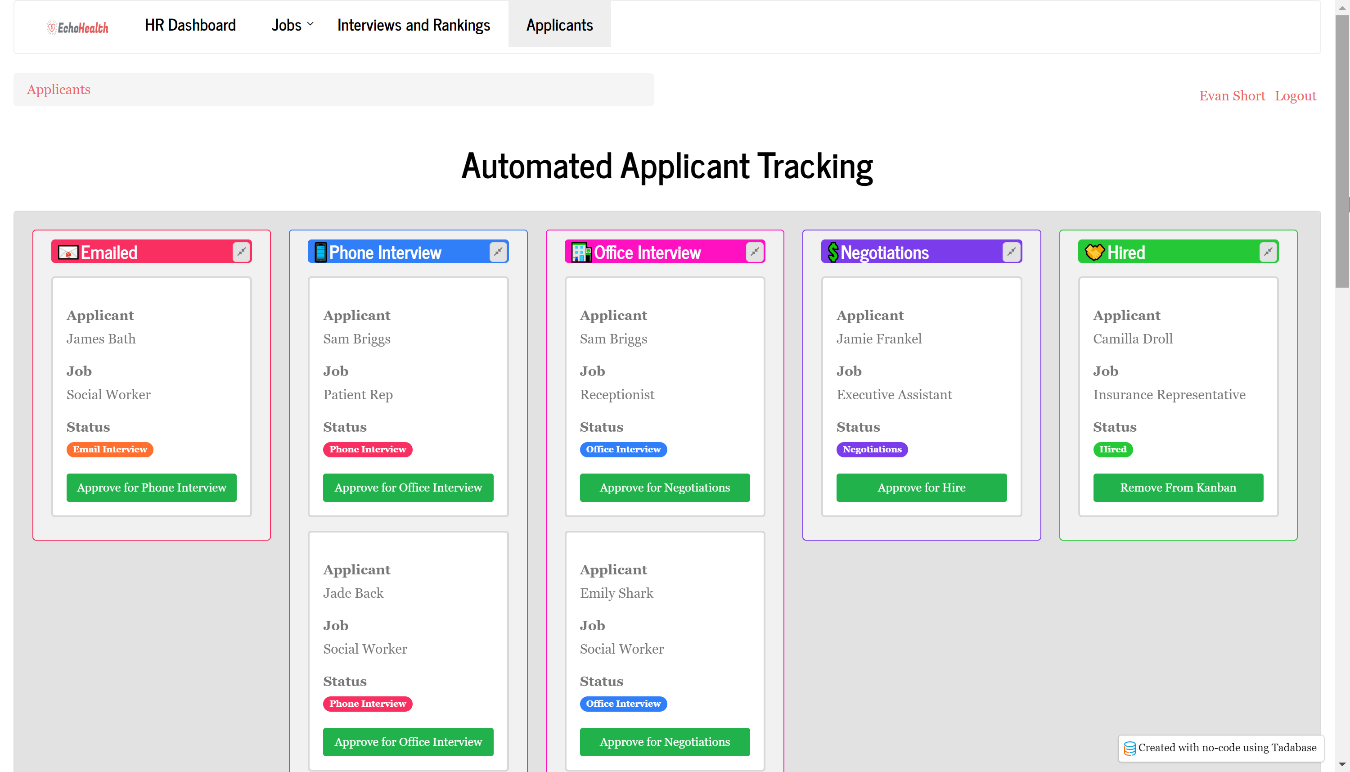The image size is (1350, 772).
Task: Click the Logout link
Action: tap(1296, 95)
